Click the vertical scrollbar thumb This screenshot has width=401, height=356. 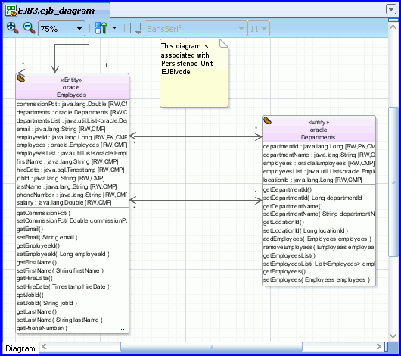pyautogui.click(x=393, y=181)
